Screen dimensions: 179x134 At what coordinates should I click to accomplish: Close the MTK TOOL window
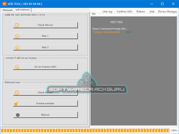173,4
